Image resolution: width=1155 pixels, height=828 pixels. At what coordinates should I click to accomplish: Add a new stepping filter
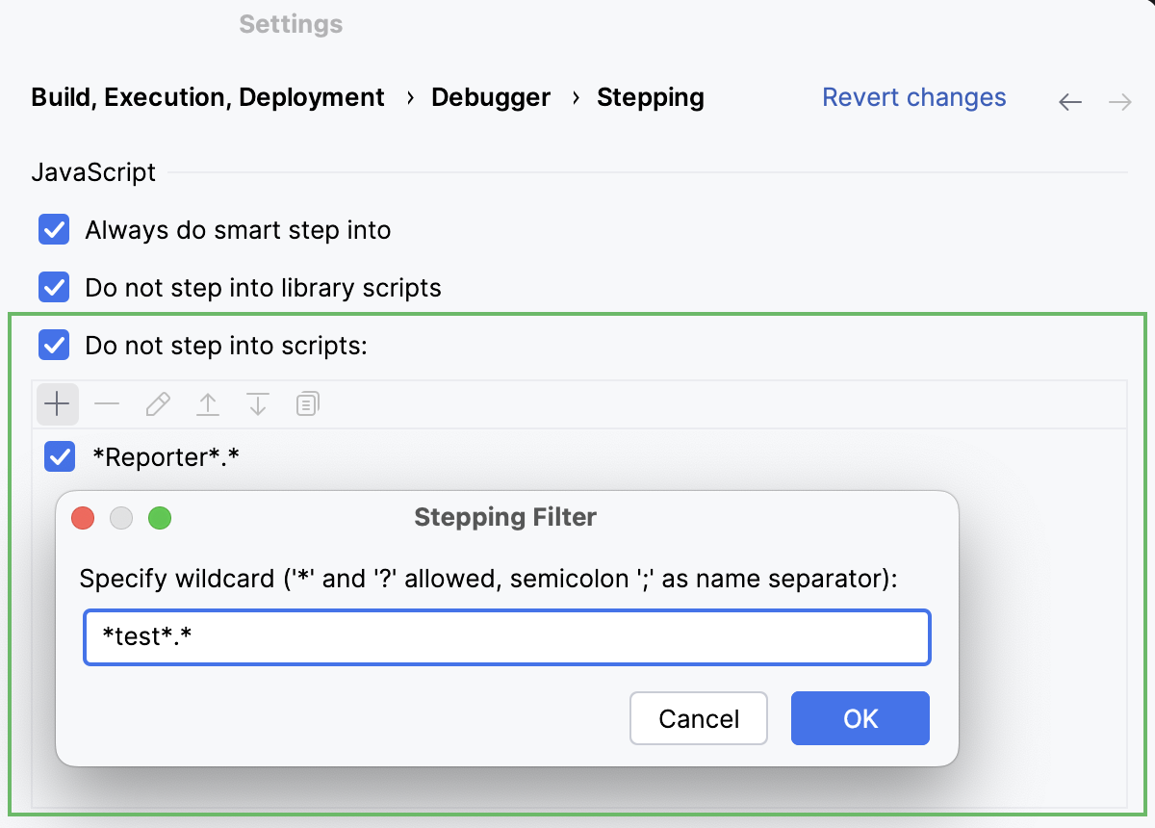pos(57,403)
